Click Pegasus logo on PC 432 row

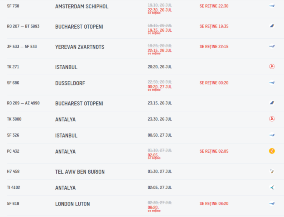coord(272,151)
